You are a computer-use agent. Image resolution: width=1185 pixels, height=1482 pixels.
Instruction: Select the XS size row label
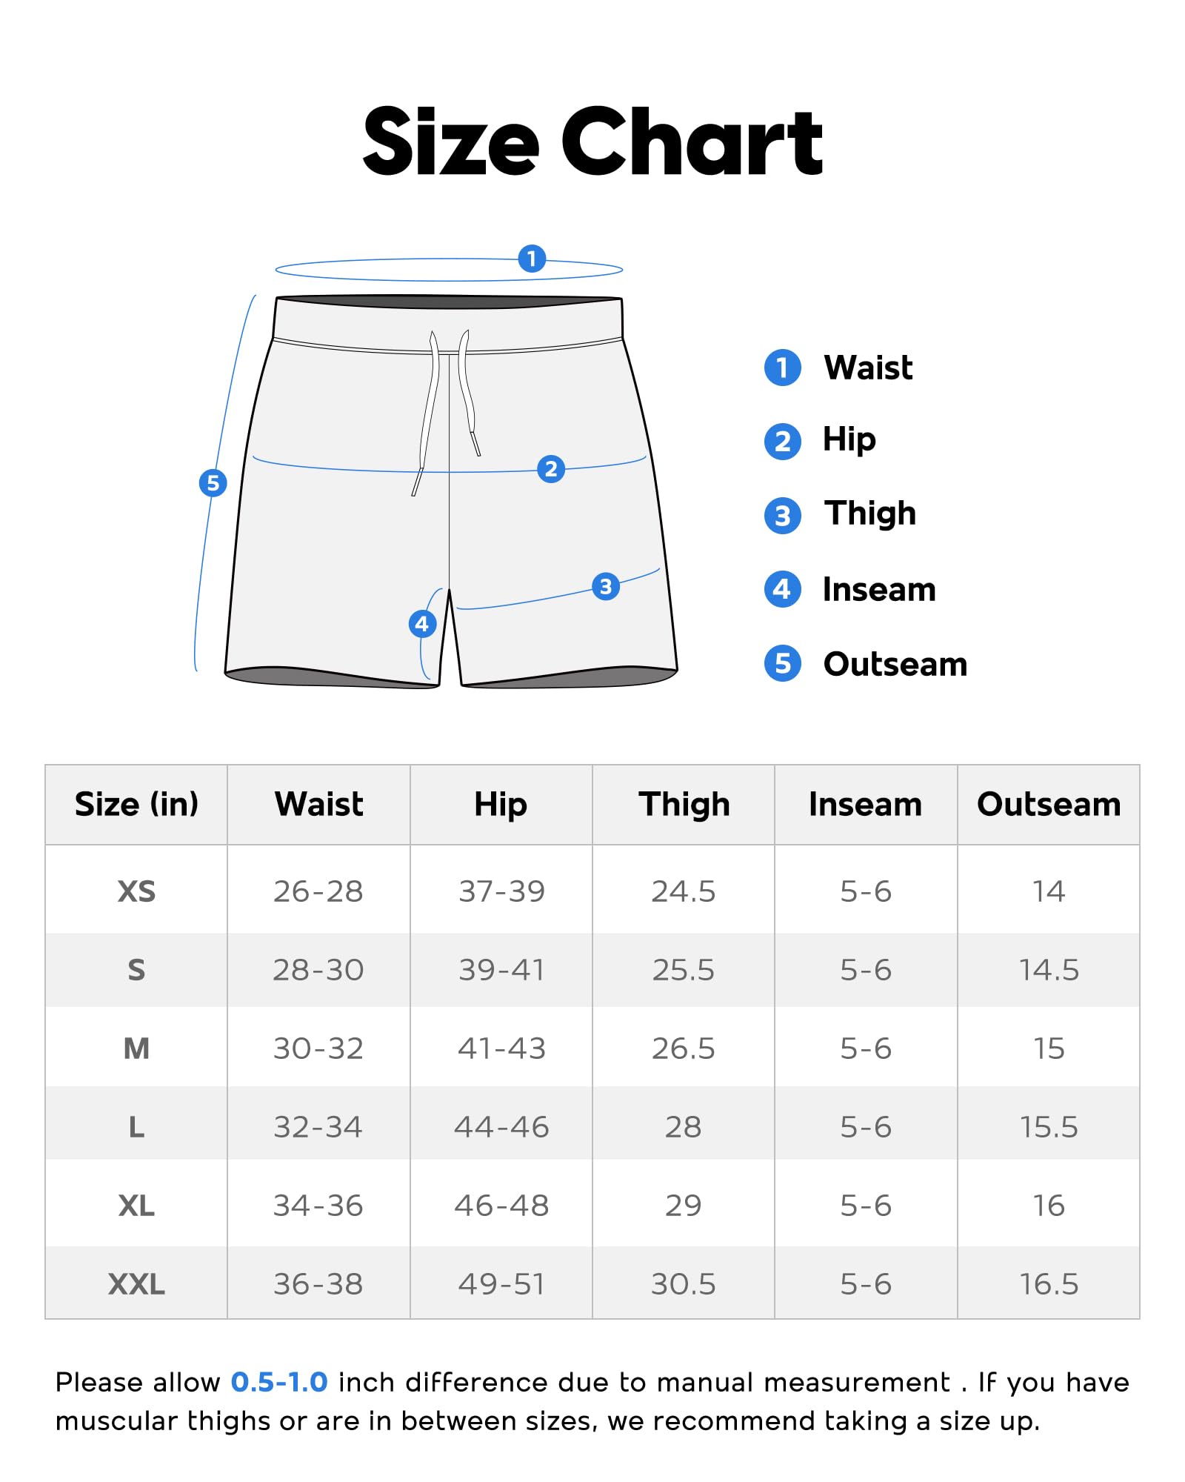[x=136, y=891]
